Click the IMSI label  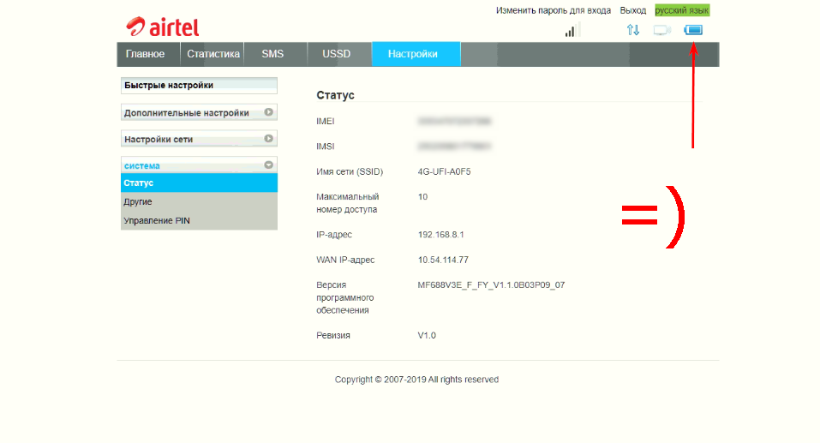[326, 147]
